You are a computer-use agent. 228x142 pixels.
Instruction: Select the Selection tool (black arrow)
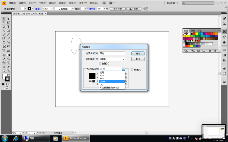pos(4,19)
